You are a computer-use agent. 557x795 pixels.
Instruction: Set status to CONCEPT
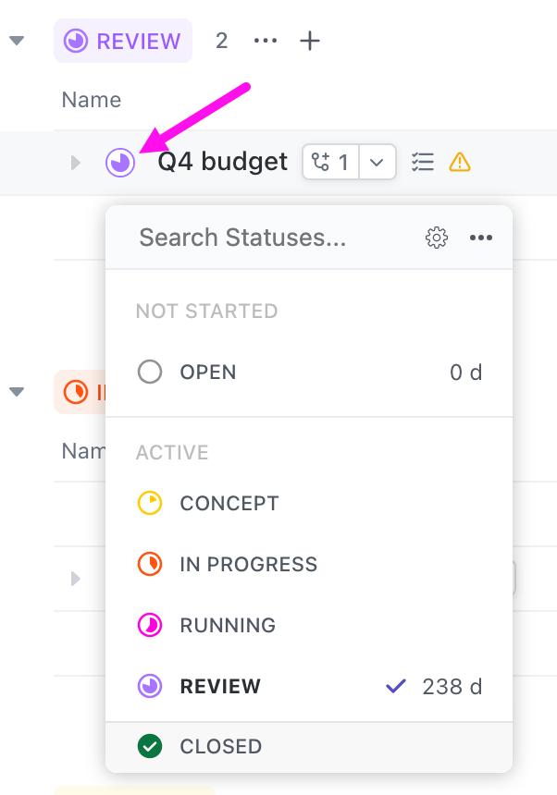coord(229,504)
